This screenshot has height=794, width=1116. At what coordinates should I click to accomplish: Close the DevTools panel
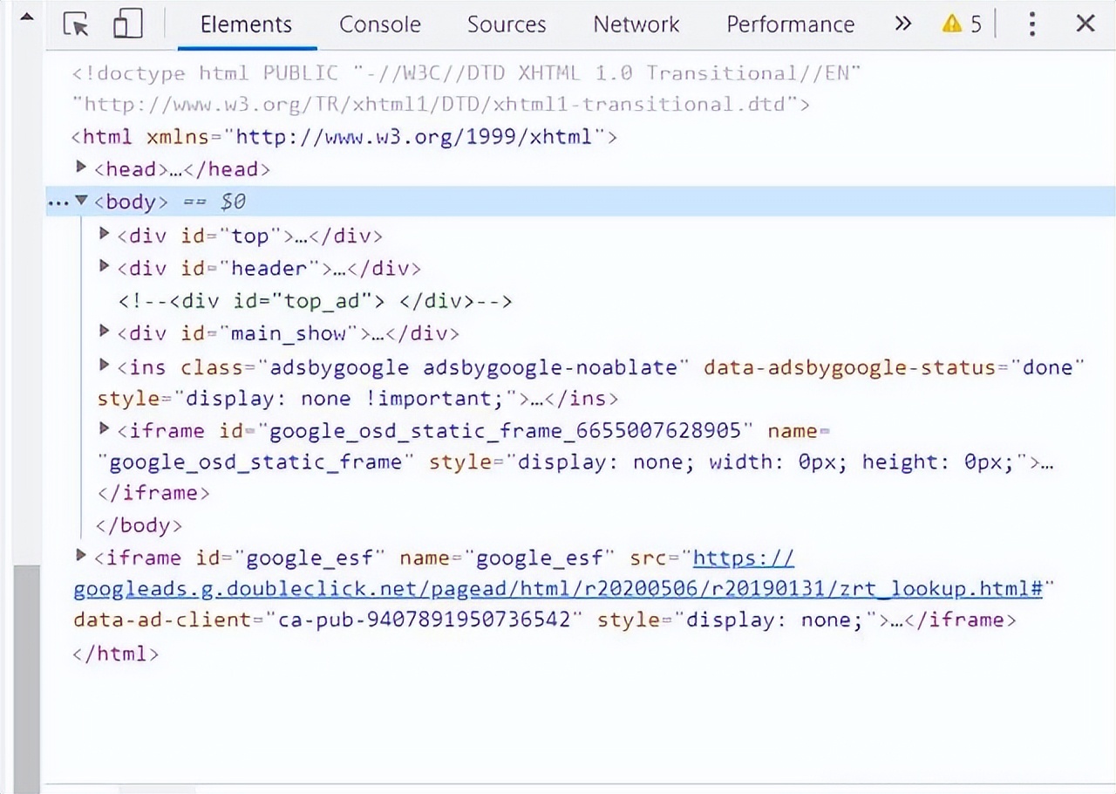click(1085, 24)
